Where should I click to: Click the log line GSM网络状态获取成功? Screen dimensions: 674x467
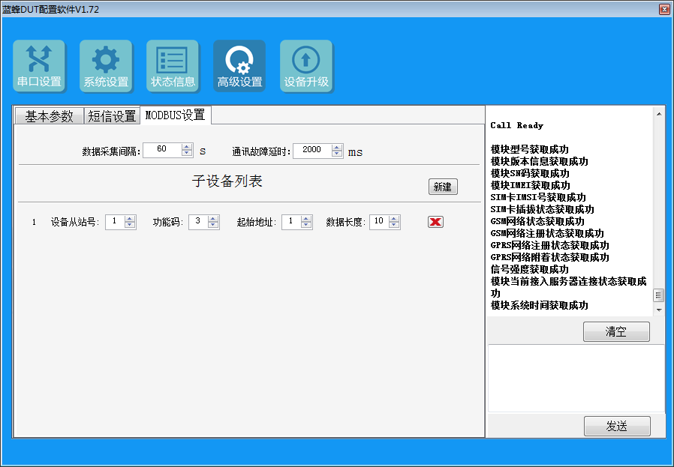(x=537, y=221)
